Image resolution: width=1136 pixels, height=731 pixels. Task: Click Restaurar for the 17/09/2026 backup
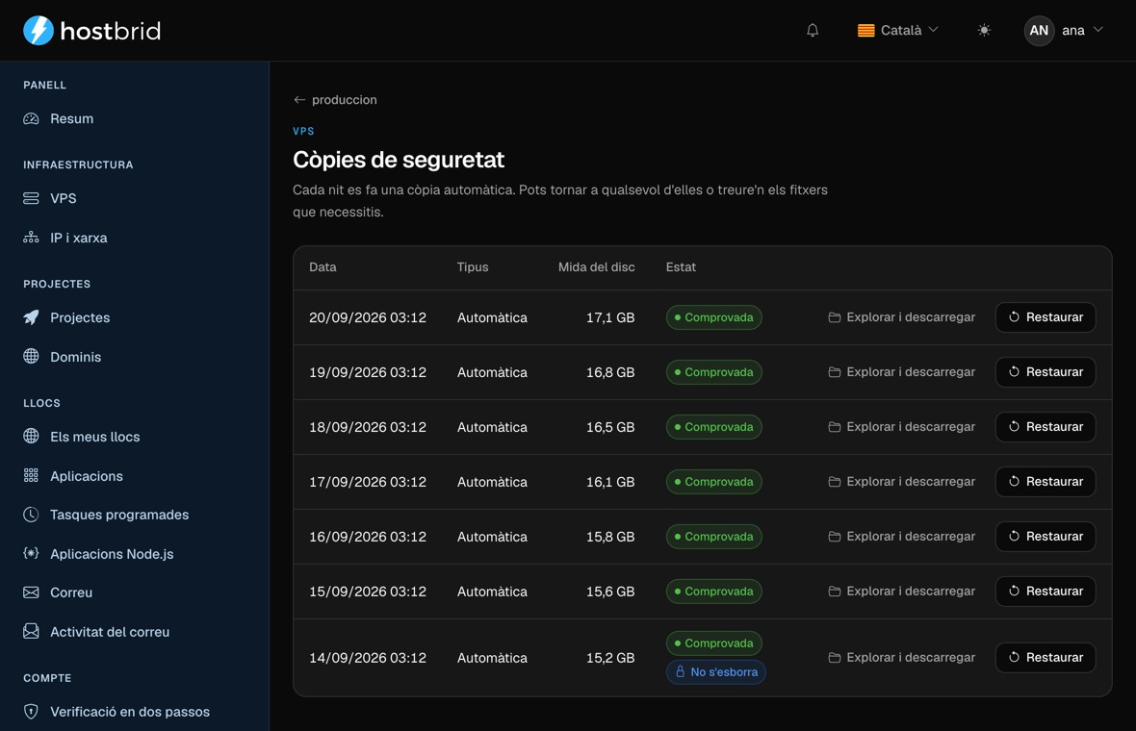click(1046, 481)
